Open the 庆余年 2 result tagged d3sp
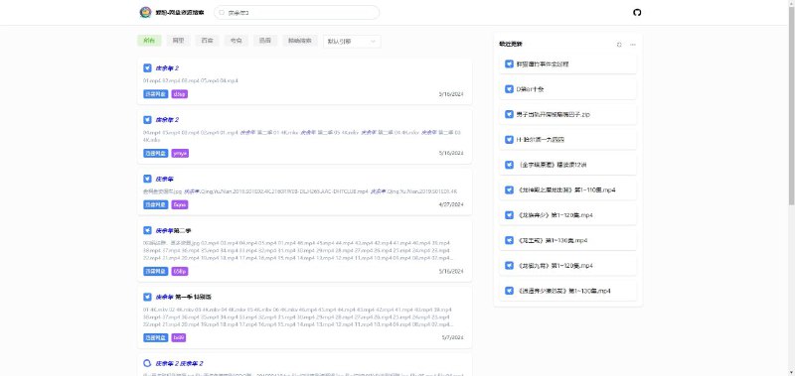 [167, 67]
